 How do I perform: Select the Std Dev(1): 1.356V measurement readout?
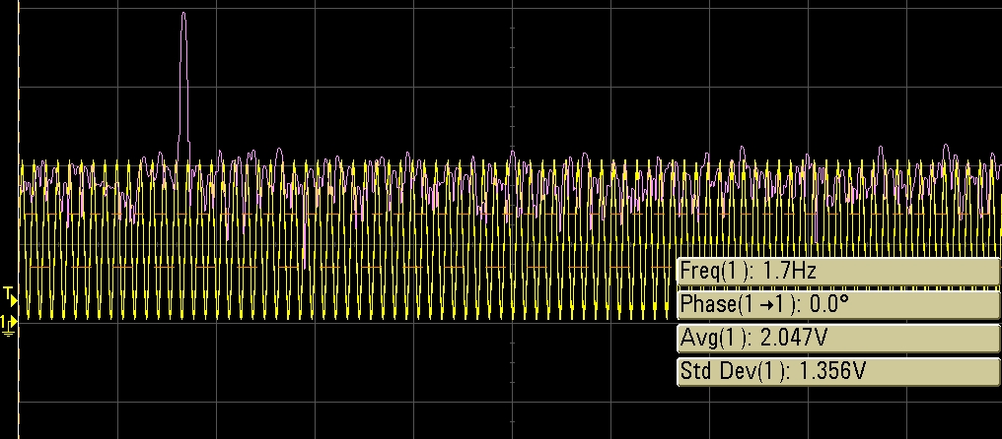[837, 371]
